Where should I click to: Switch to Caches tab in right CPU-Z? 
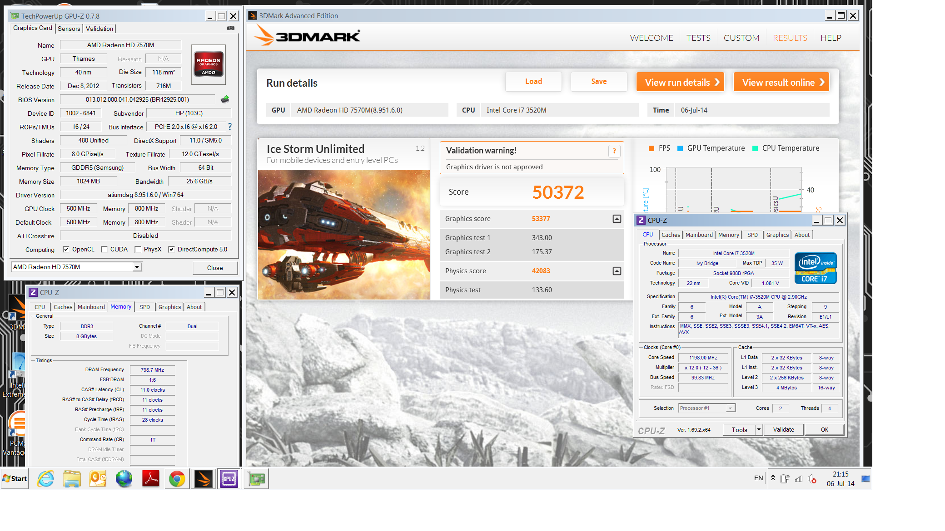pyautogui.click(x=671, y=235)
